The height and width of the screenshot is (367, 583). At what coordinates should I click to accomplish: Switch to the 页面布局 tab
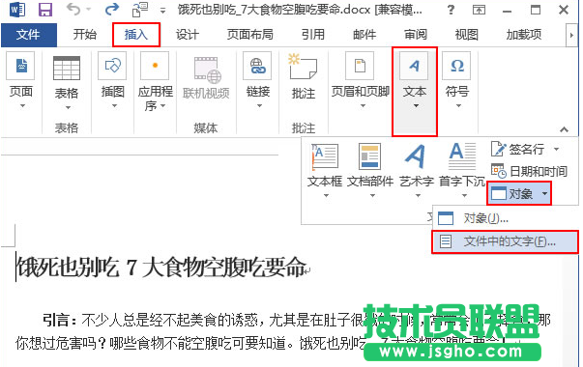click(249, 35)
